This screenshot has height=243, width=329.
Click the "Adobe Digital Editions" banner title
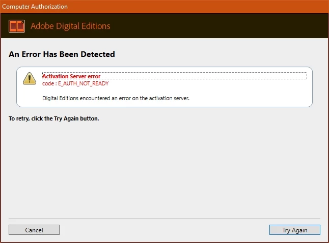click(x=70, y=26)
